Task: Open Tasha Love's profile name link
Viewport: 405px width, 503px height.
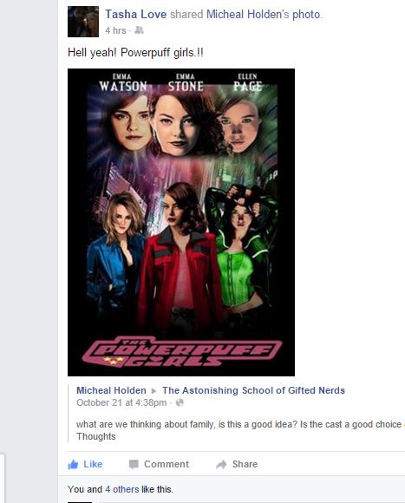Action: pos(135,14)
